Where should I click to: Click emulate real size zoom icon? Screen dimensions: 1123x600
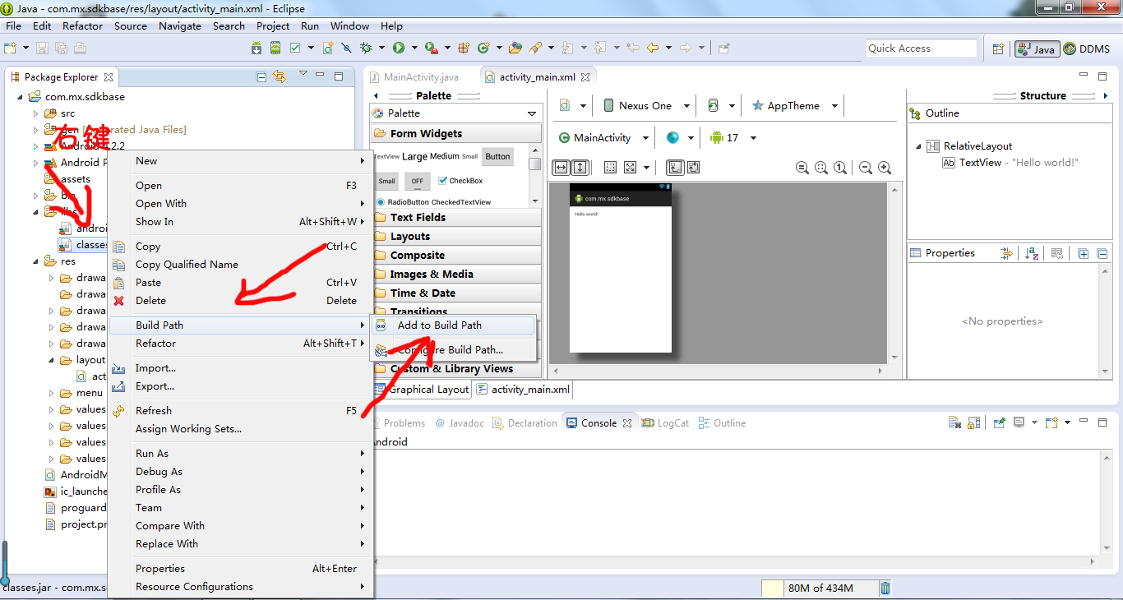tap(802, 168)
